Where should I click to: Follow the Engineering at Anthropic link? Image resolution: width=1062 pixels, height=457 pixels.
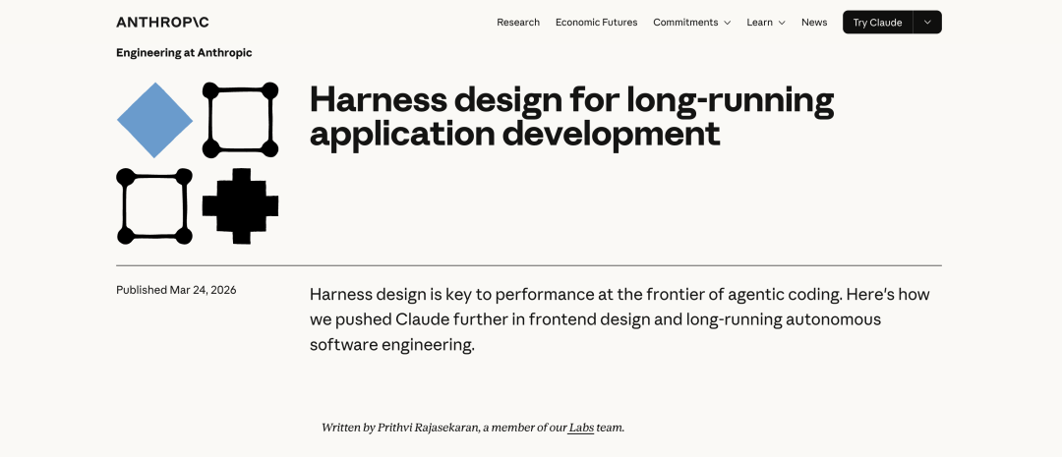click(x=184, y=53)
